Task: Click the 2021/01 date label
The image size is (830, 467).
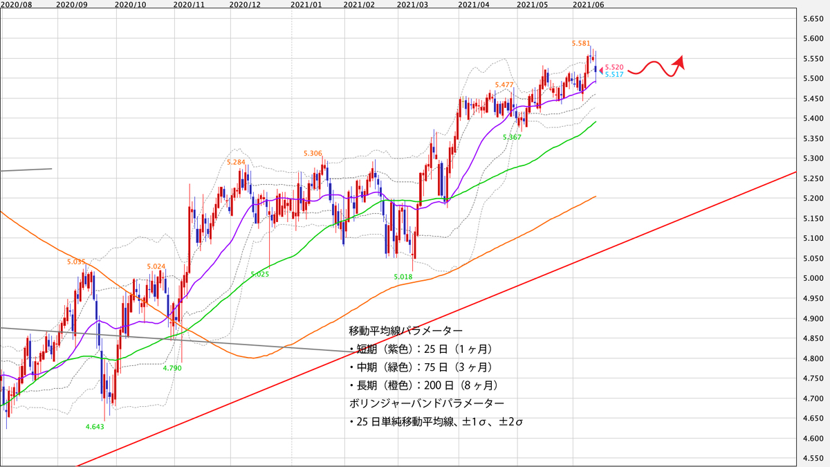Action: pyautogui.click(x=306, y=4)
